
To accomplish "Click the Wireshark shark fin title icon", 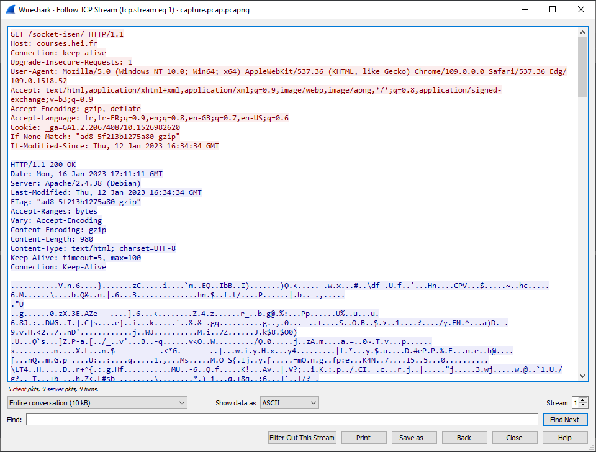I will tap(11, 10).
